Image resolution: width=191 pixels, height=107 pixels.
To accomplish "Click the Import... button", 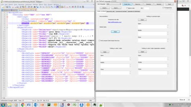I will [105, 8].
